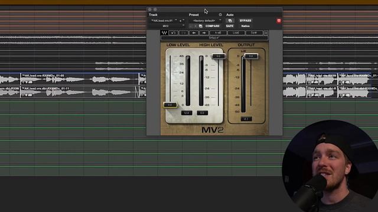The height and width of the screenshot is (212, 378).
Task: Click the circular icon next to Preset label
Action: pyautogui.click(x=220, y=15)
